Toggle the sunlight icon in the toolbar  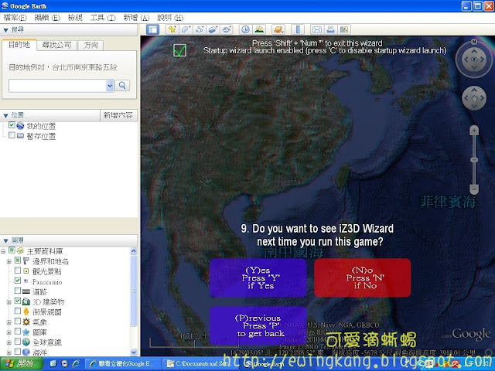click(259, 29)
